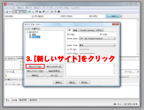The height and width of the screenshot is (110, 144).
Task: Toggle the directory comparison icon
Action: pyautogui.click(x=52, y=12)
